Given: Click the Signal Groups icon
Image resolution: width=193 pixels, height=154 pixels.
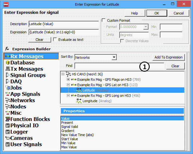Looking at the screenshot, I should coord(8,75).
